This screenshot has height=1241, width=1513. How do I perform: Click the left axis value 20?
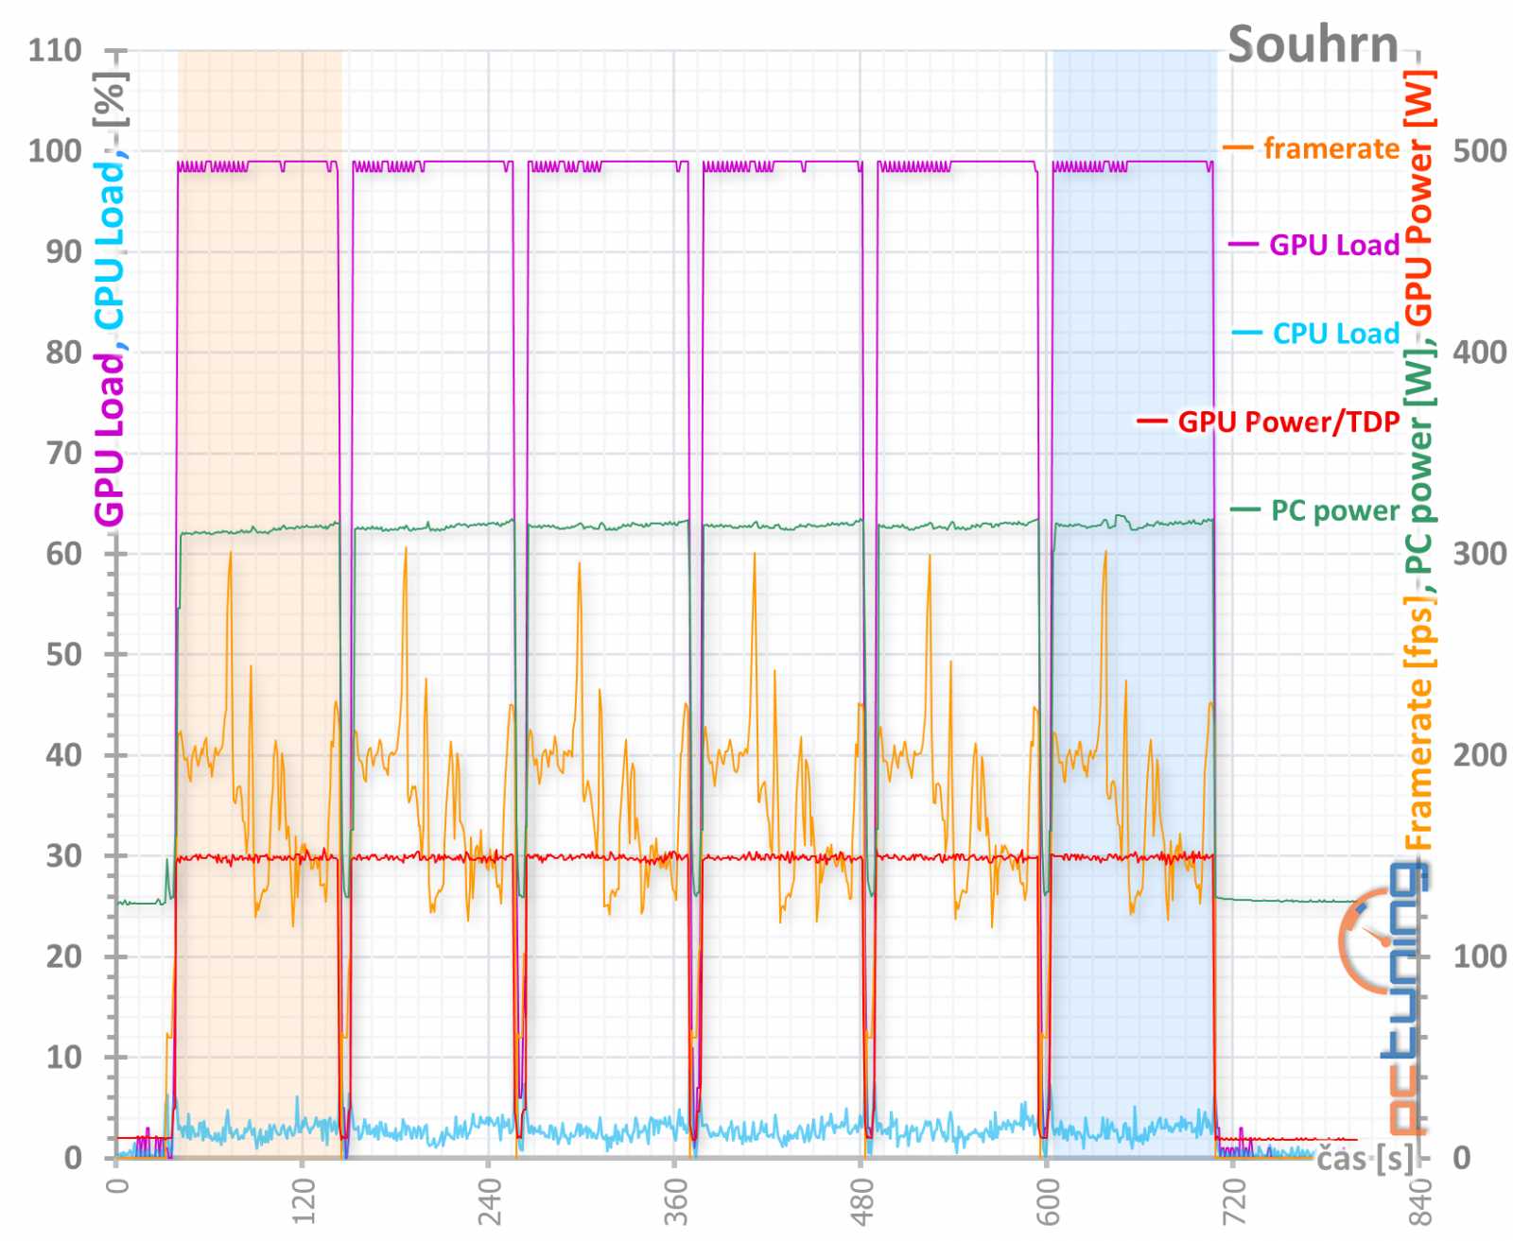point(64,957)
